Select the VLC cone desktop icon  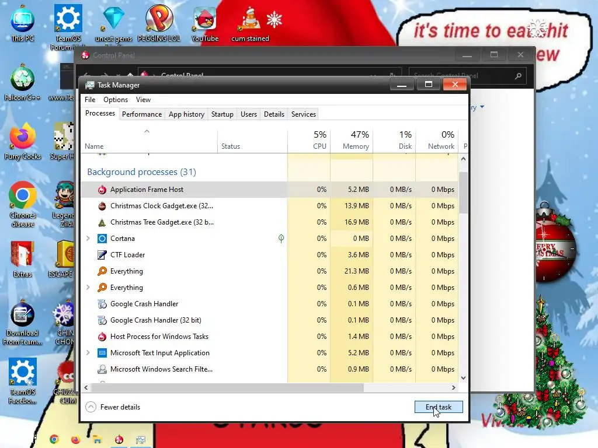point(250,24)
